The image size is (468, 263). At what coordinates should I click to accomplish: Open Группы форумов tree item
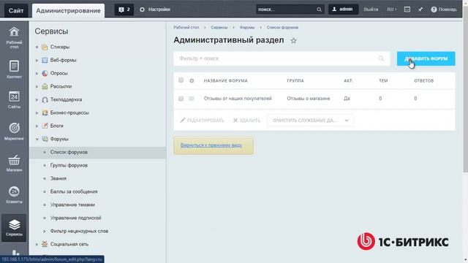click(x=69, y=166)
